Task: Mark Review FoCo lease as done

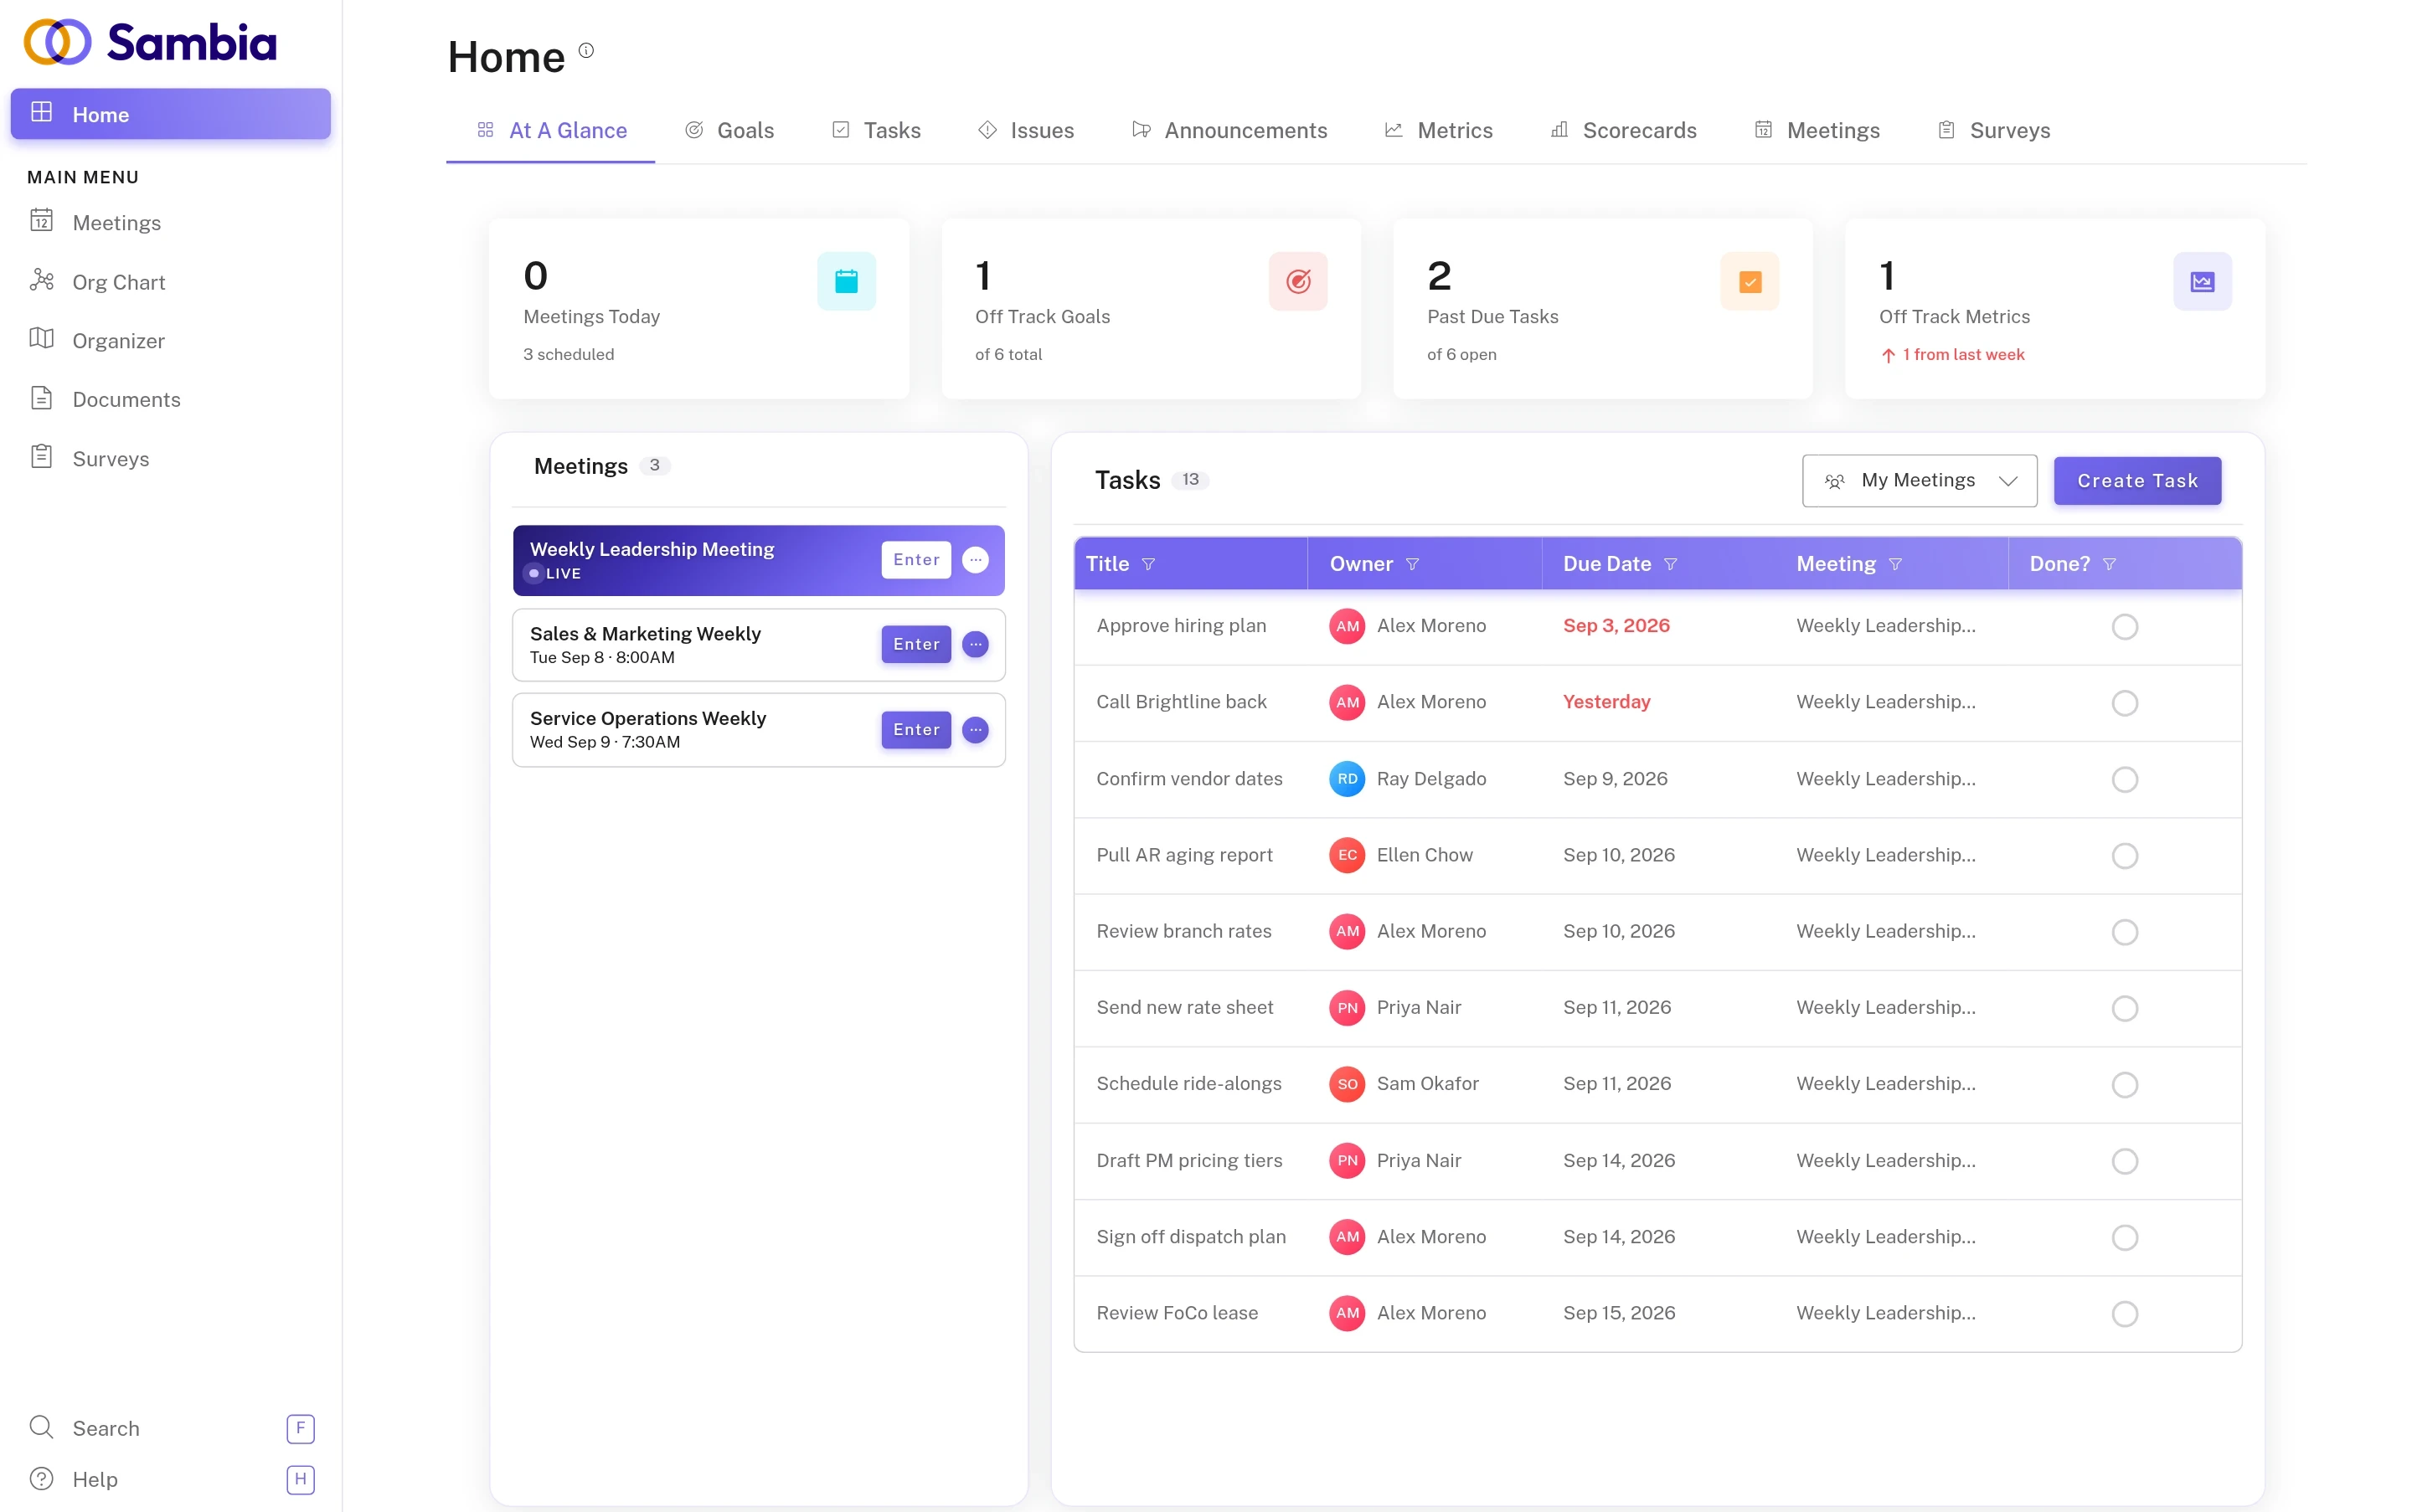Action: click(2124, 1314)
